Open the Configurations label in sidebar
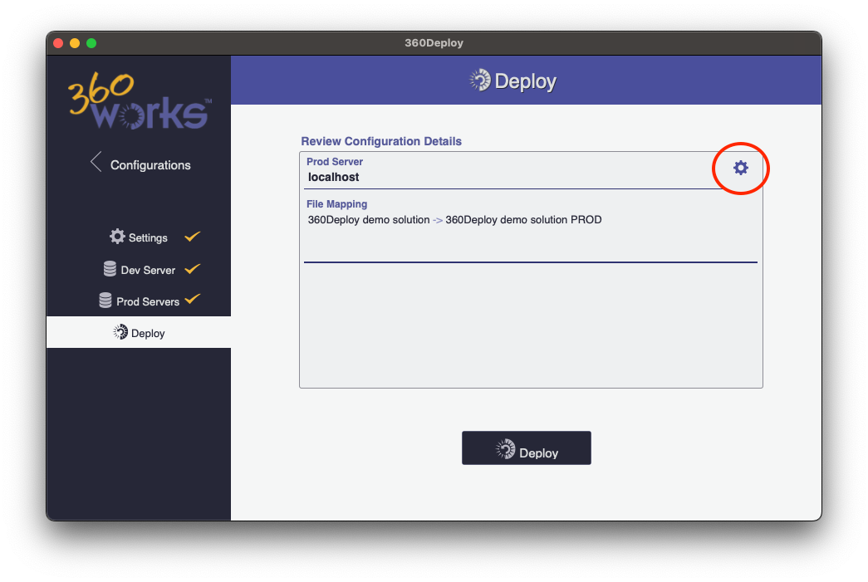This screenshot has width=868, height=582. [150, 165]
